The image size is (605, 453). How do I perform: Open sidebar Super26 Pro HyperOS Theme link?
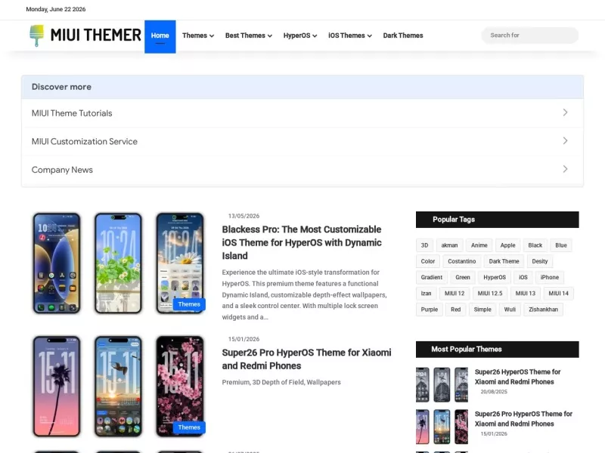point(523,419)
